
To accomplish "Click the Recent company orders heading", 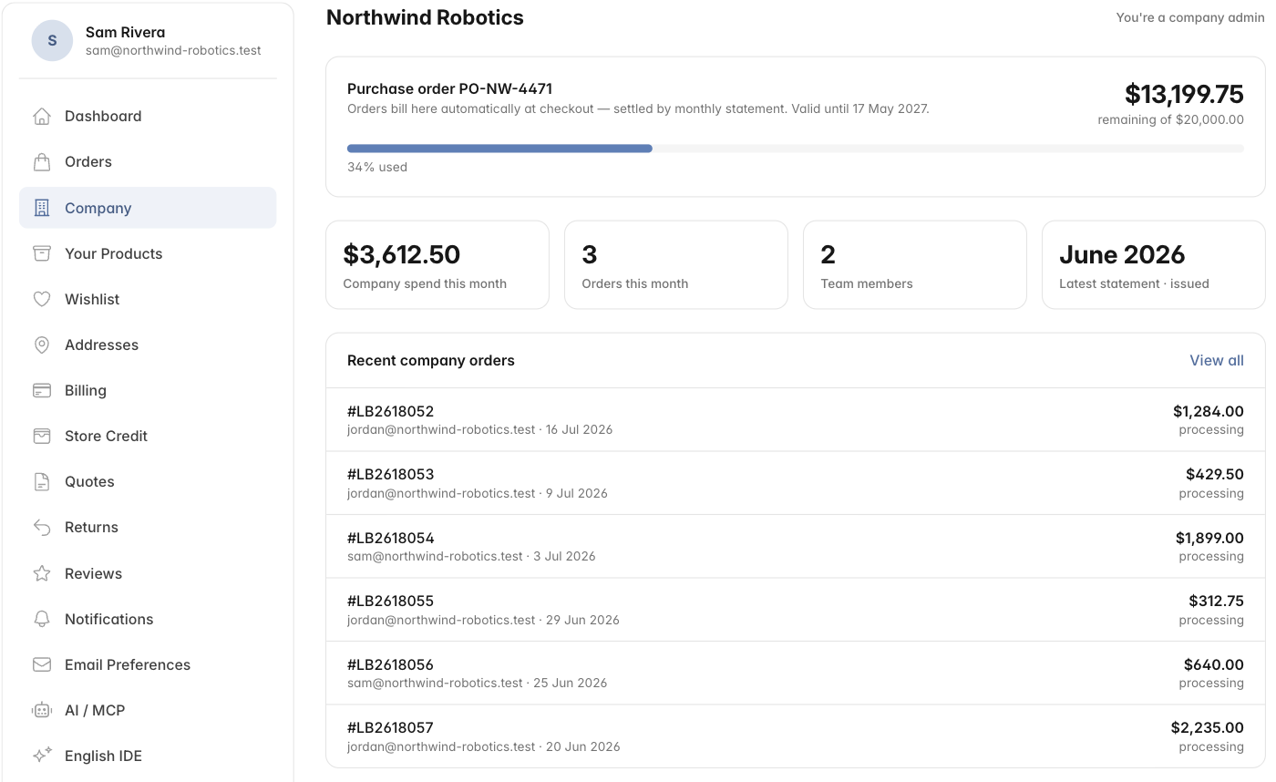I will coord(431,360).
